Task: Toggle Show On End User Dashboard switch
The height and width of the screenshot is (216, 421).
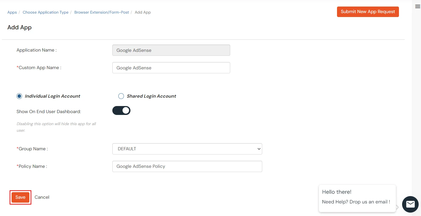Action: point(121,110)
